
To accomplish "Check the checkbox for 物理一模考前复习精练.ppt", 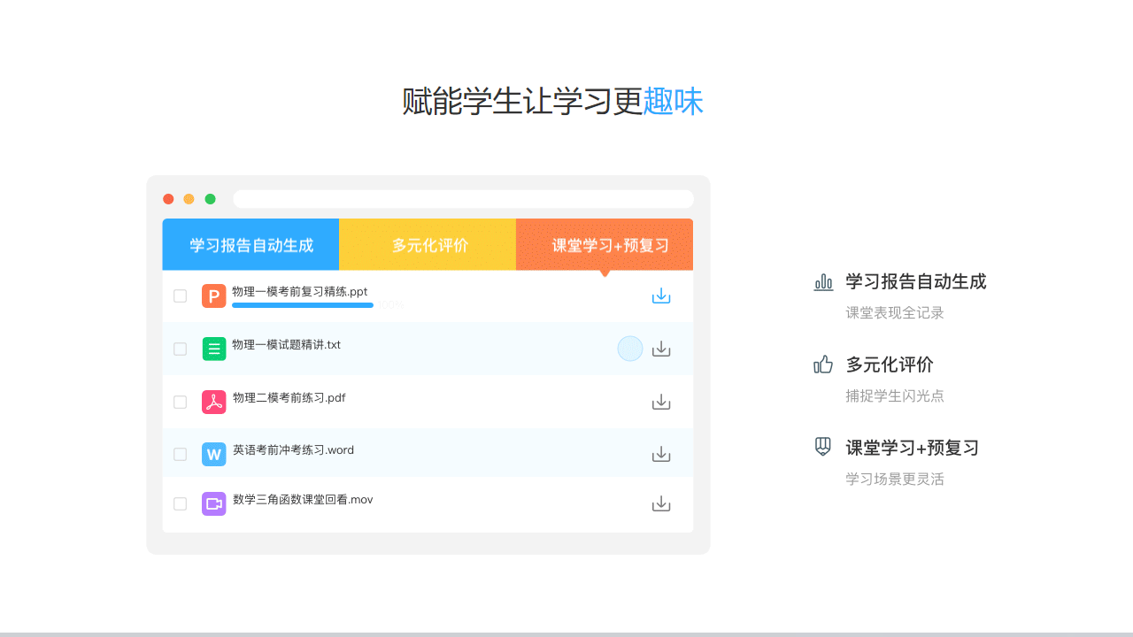I will tap(180, 295).
